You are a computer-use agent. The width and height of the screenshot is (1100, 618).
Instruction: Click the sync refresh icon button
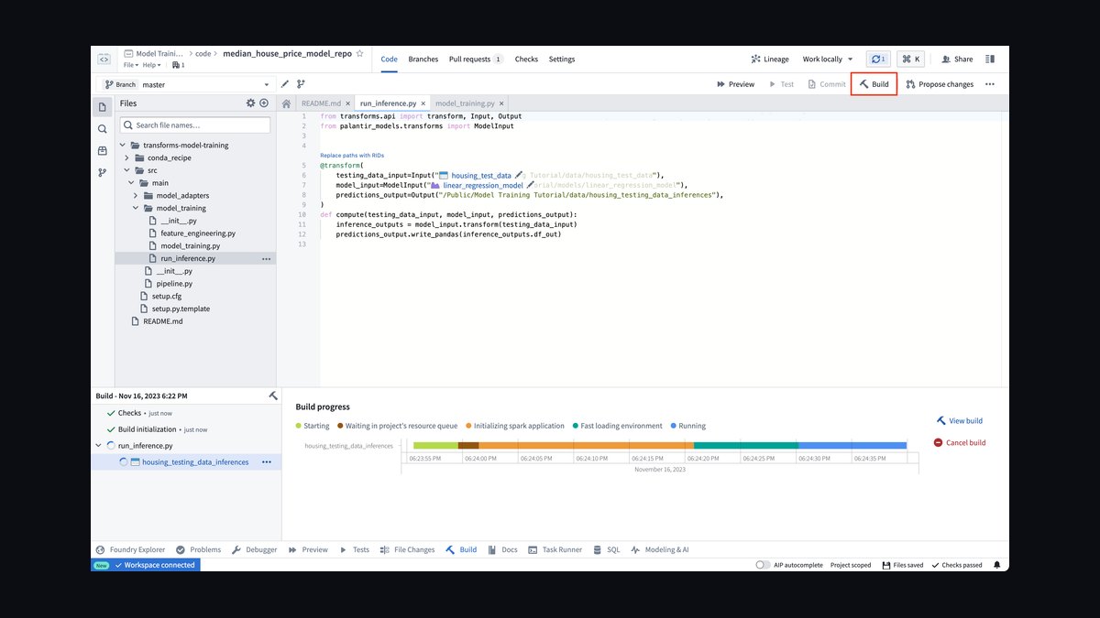pyautogui.click(x=878, y=59)
